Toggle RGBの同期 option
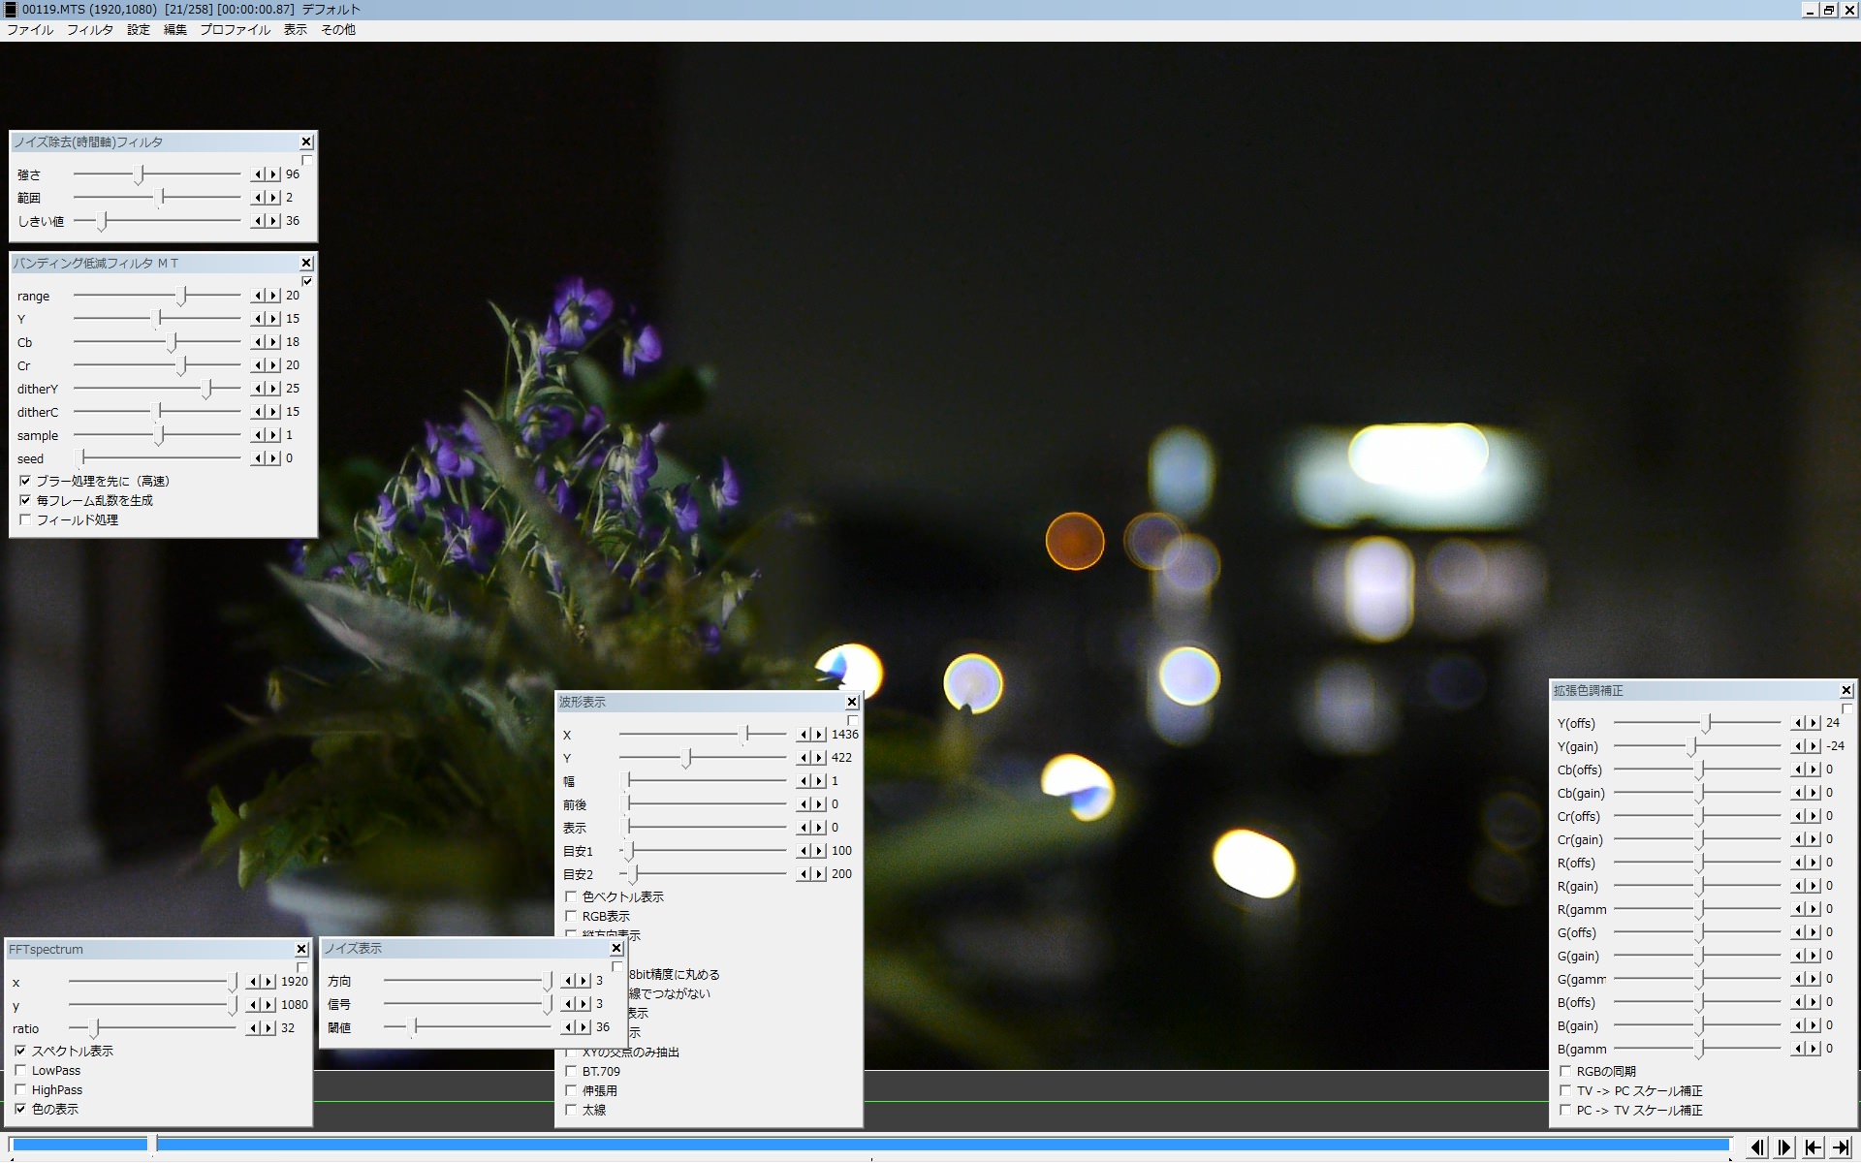The width and height of the screenshot is (1861, 1163). point(1565,1072)
